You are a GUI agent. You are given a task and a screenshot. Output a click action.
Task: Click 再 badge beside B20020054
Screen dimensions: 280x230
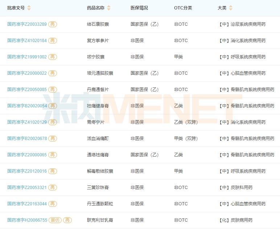tap(53, 106)
